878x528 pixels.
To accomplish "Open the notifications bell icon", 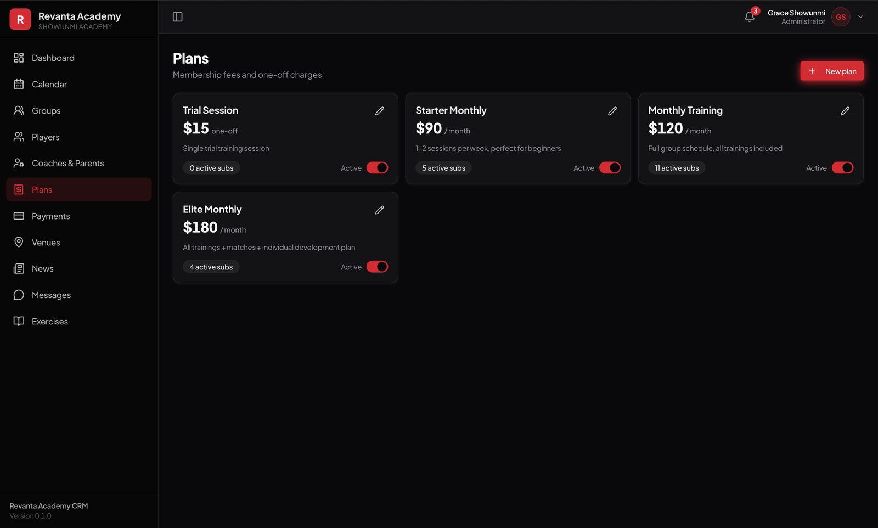I will (x=750, y=17).
